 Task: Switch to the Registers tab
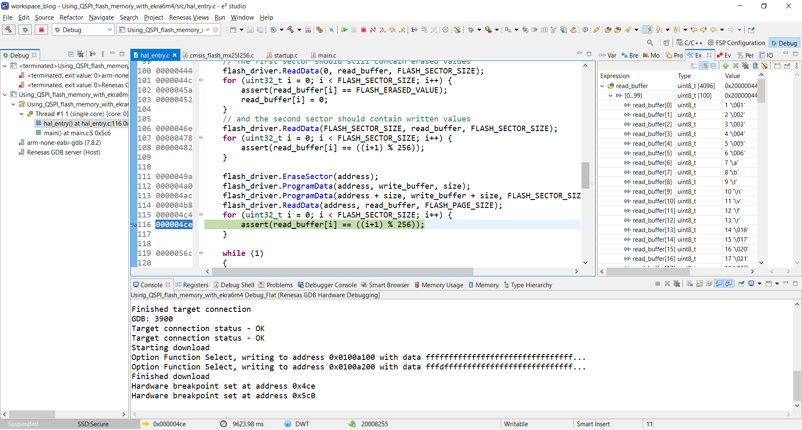click(x=192, y=285)
